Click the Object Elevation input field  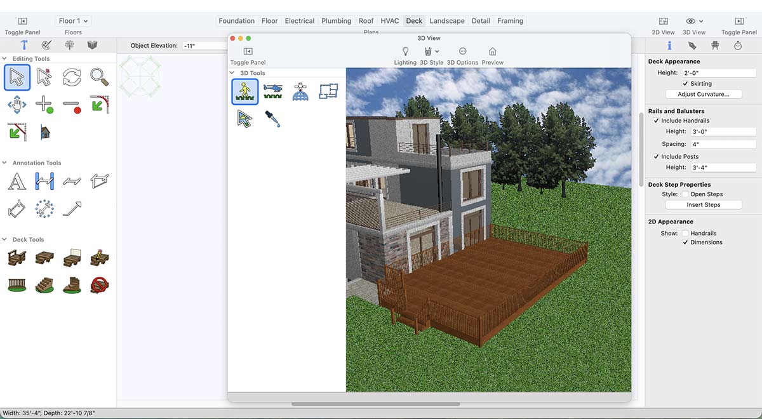click(x=203, y=46)
